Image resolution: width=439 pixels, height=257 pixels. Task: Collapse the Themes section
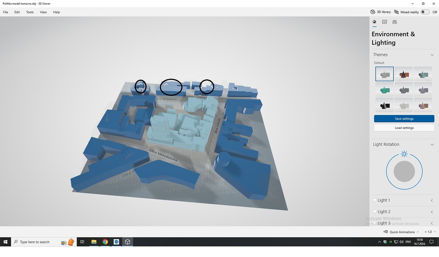[432, 55]
